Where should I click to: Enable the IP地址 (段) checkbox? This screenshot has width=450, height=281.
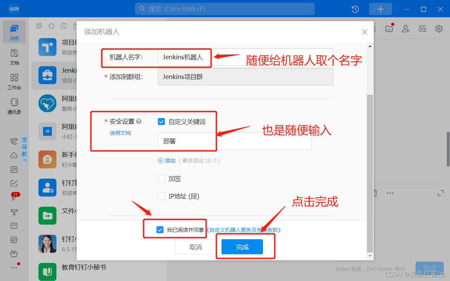(161, 196)
